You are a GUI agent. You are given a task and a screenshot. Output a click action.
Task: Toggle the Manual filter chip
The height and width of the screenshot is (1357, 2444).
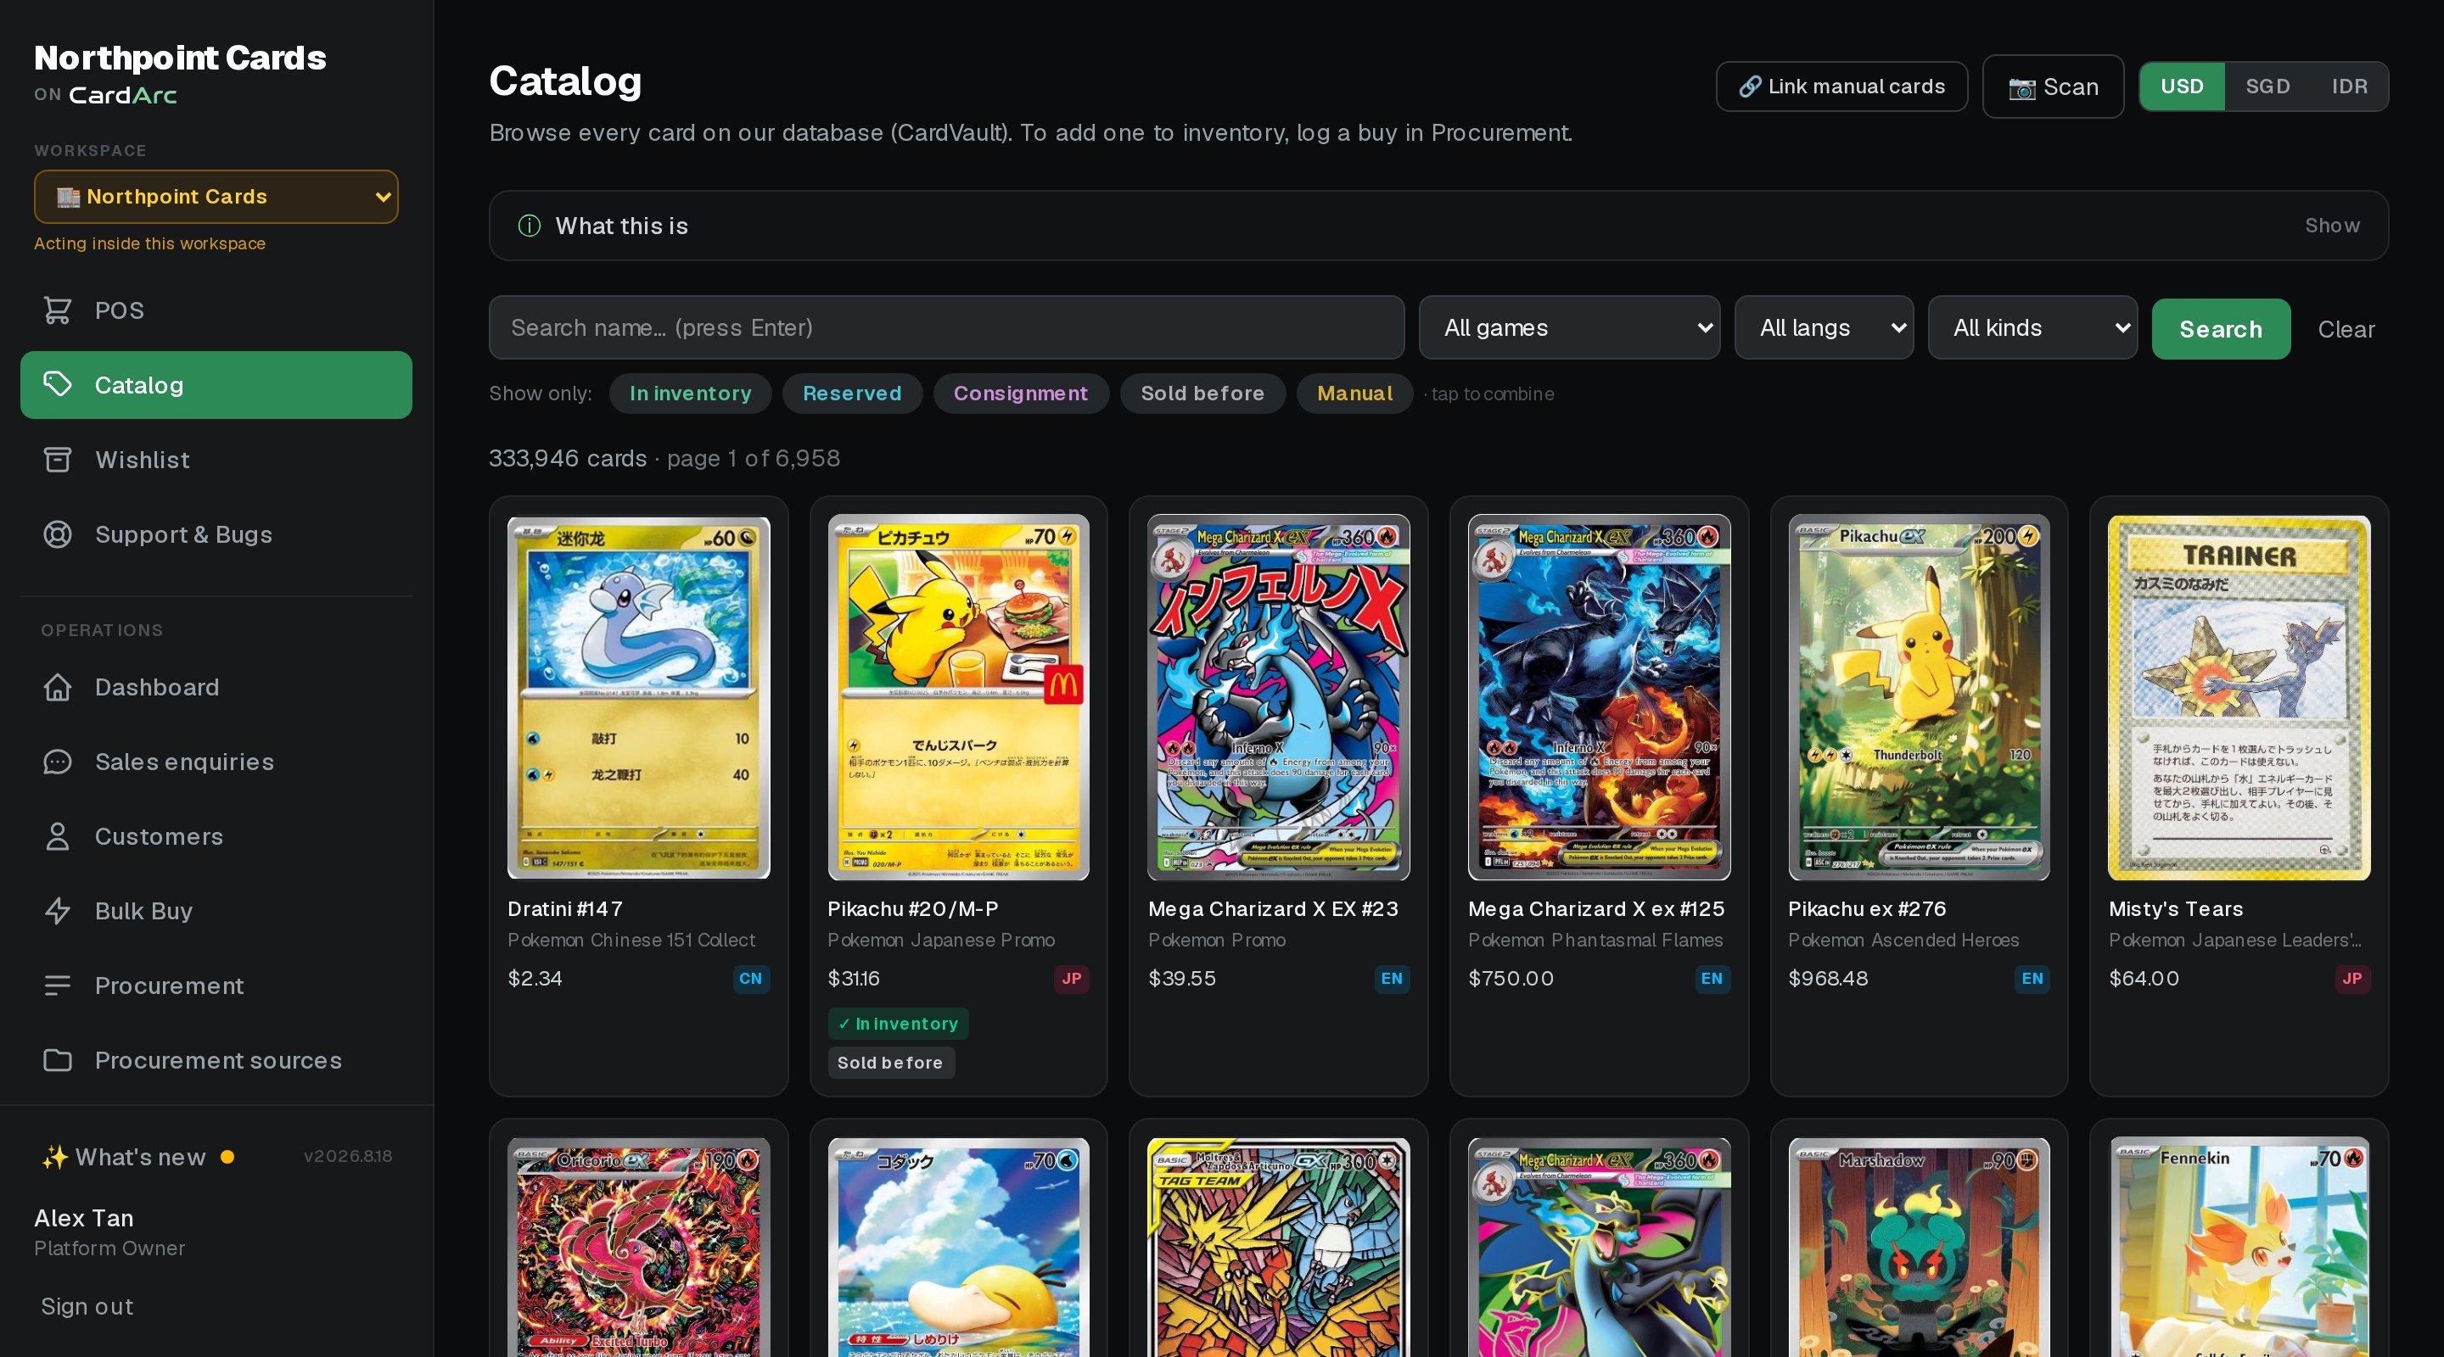click(x=1355, y=394)
